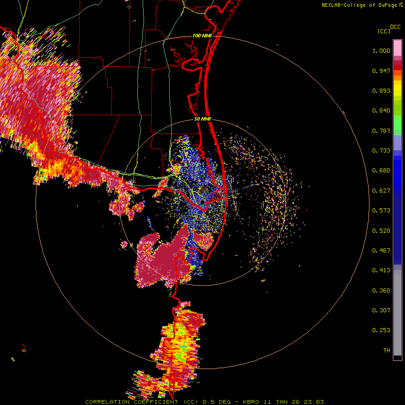405x405 pixels.
Task: Click the 0.360 color scale value
Action: pos(381,291)
